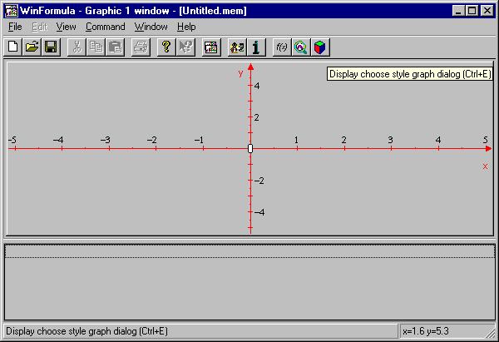Click the yellow question mark Help icon
The height and width of the screenshot is (342, 499).
(x=166, y=47)
